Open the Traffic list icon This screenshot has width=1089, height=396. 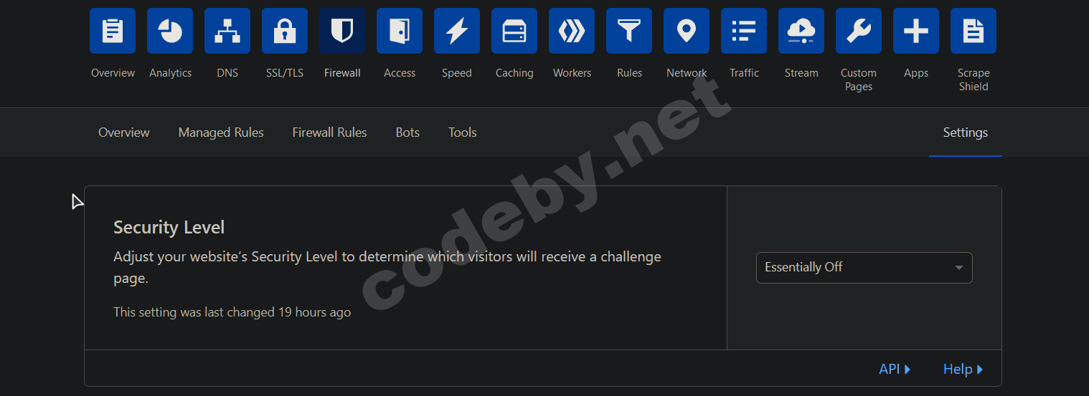click(744, 31)
